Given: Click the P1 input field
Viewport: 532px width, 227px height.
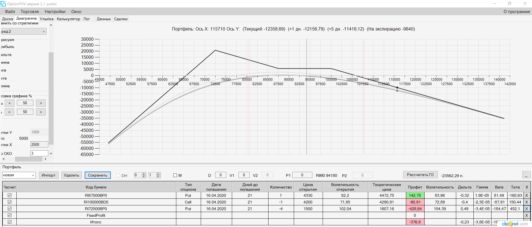Looking at the screenshot, I should pos(302,175).
